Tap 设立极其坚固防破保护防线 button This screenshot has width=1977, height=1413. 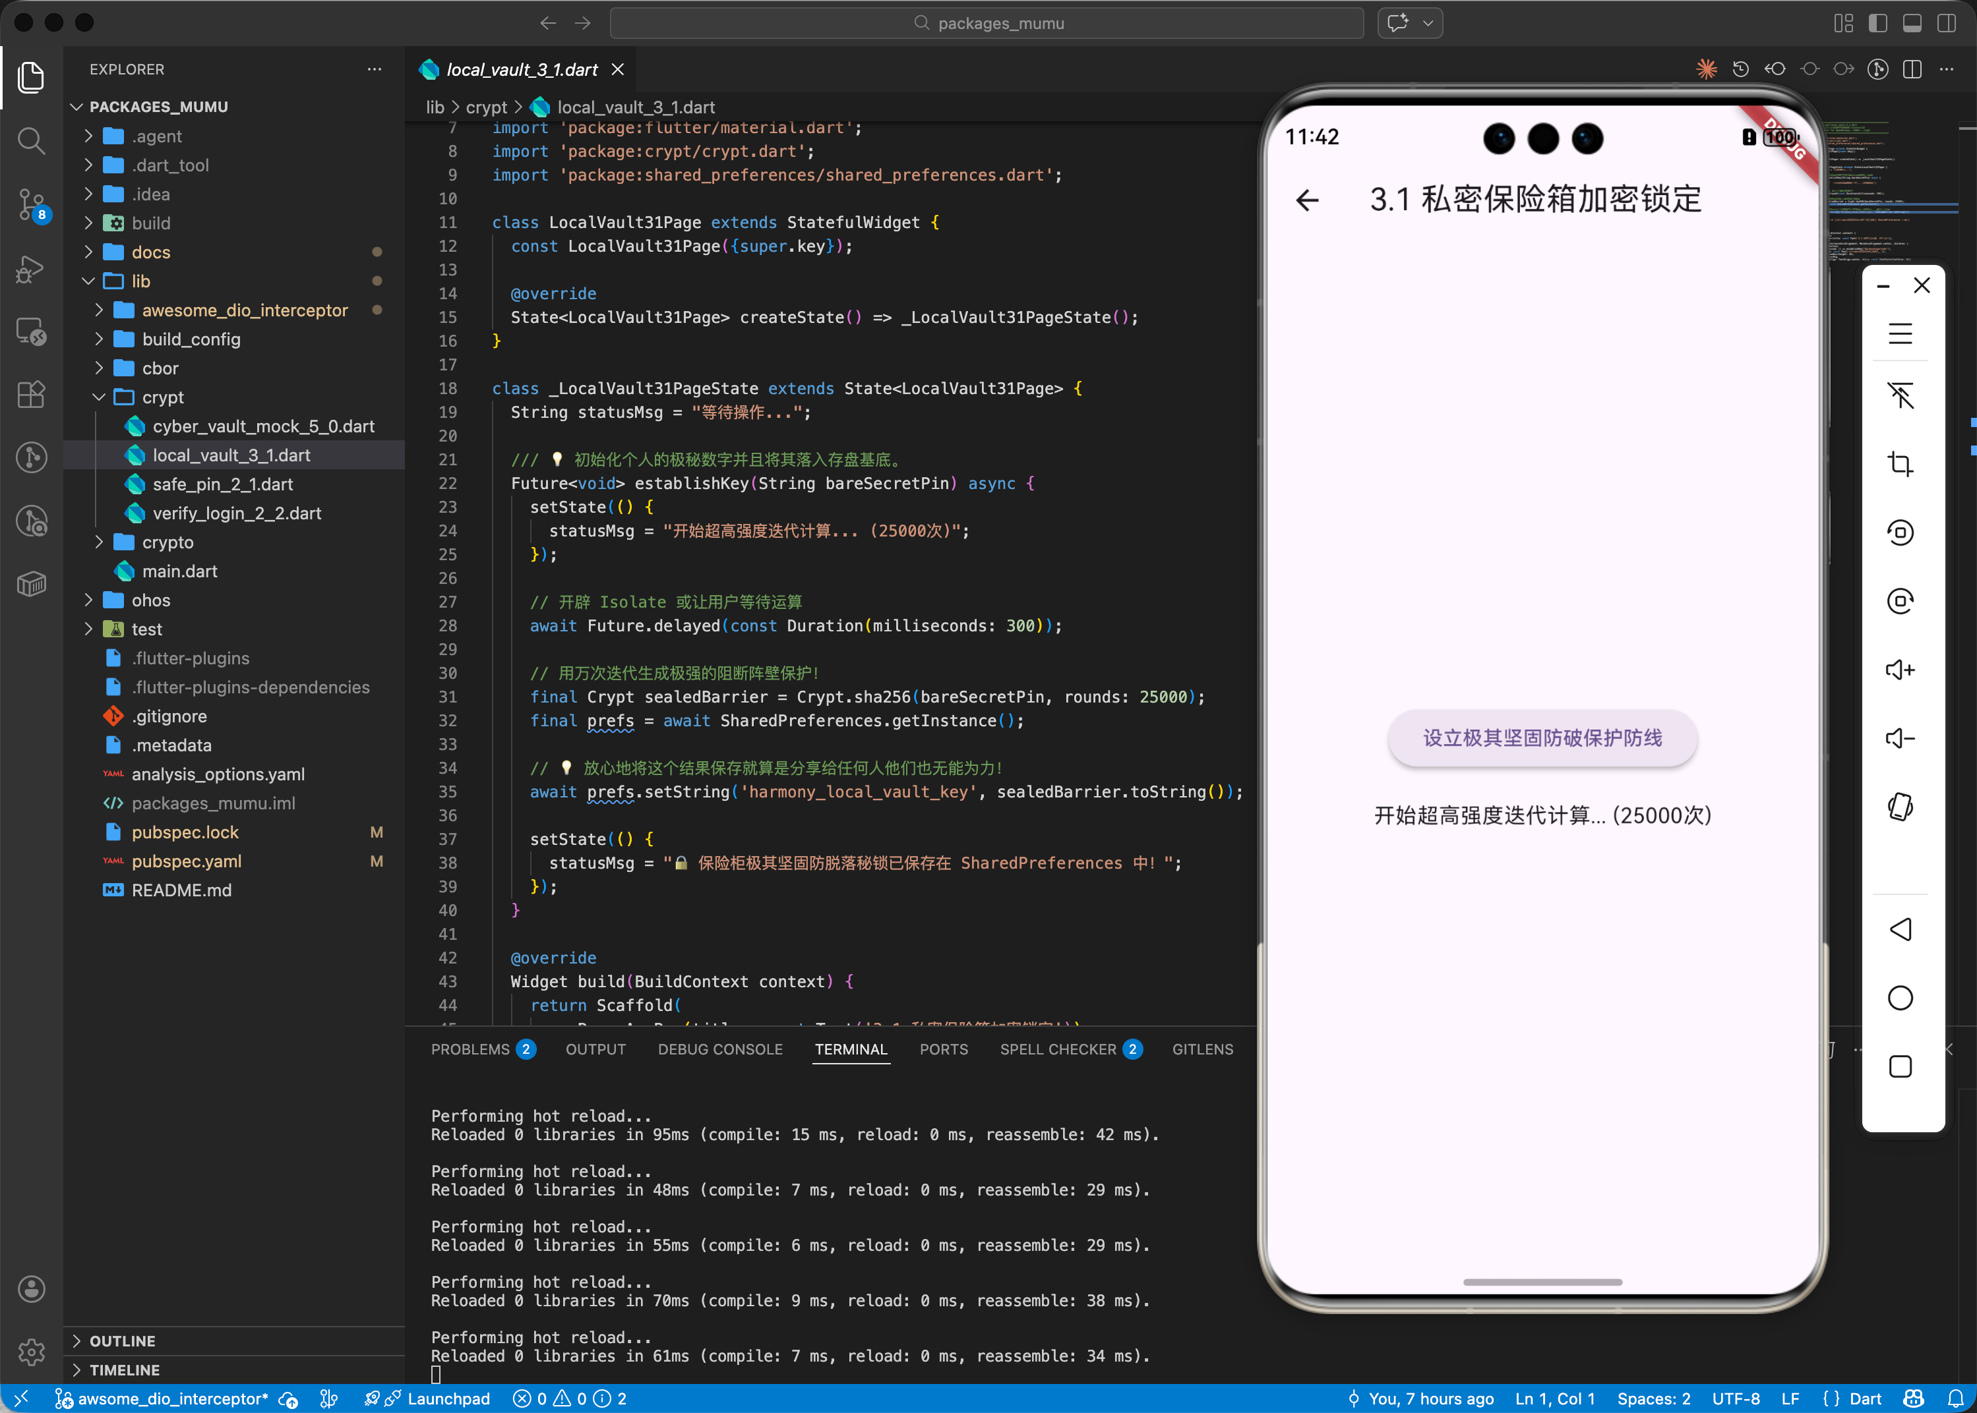click(1542, 738)
